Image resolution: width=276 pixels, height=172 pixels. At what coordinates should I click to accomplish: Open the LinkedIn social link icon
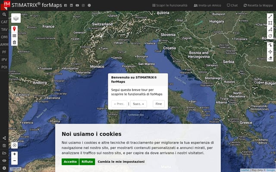(71, 6)
